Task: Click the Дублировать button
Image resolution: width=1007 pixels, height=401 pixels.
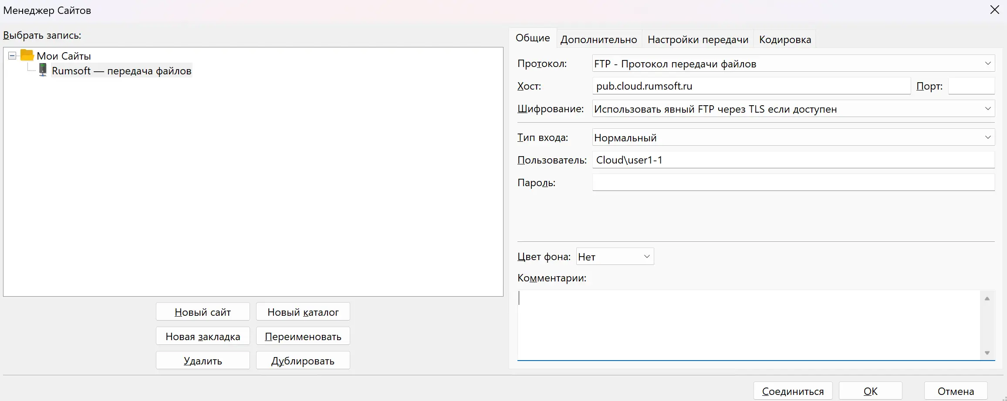Action: point(303,361)
